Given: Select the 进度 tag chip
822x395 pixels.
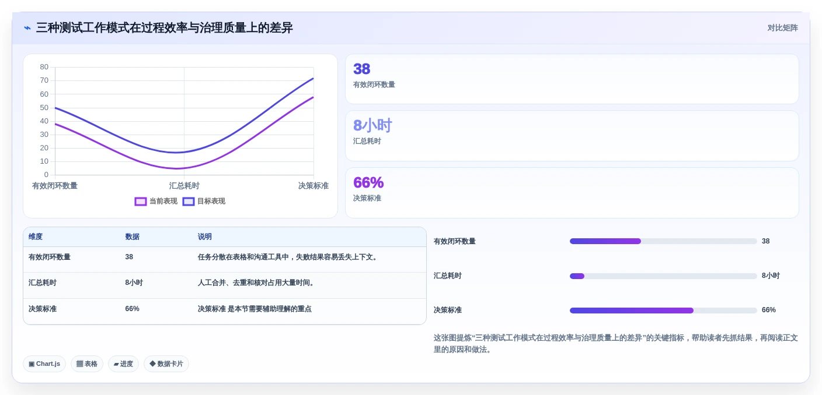Looking at the screenshot, I should click(123, 364).
